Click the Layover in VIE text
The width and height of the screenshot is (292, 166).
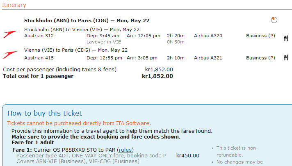104,42
